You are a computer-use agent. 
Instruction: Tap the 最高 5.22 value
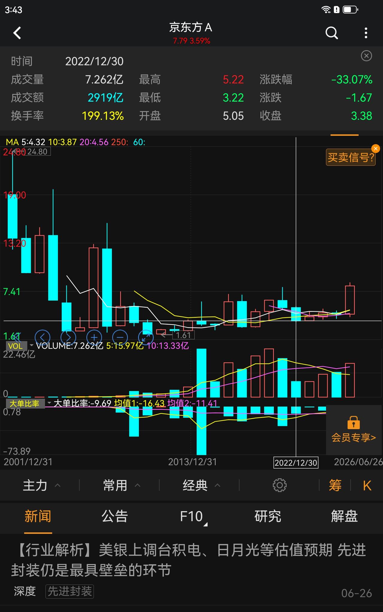click(233, 79)
